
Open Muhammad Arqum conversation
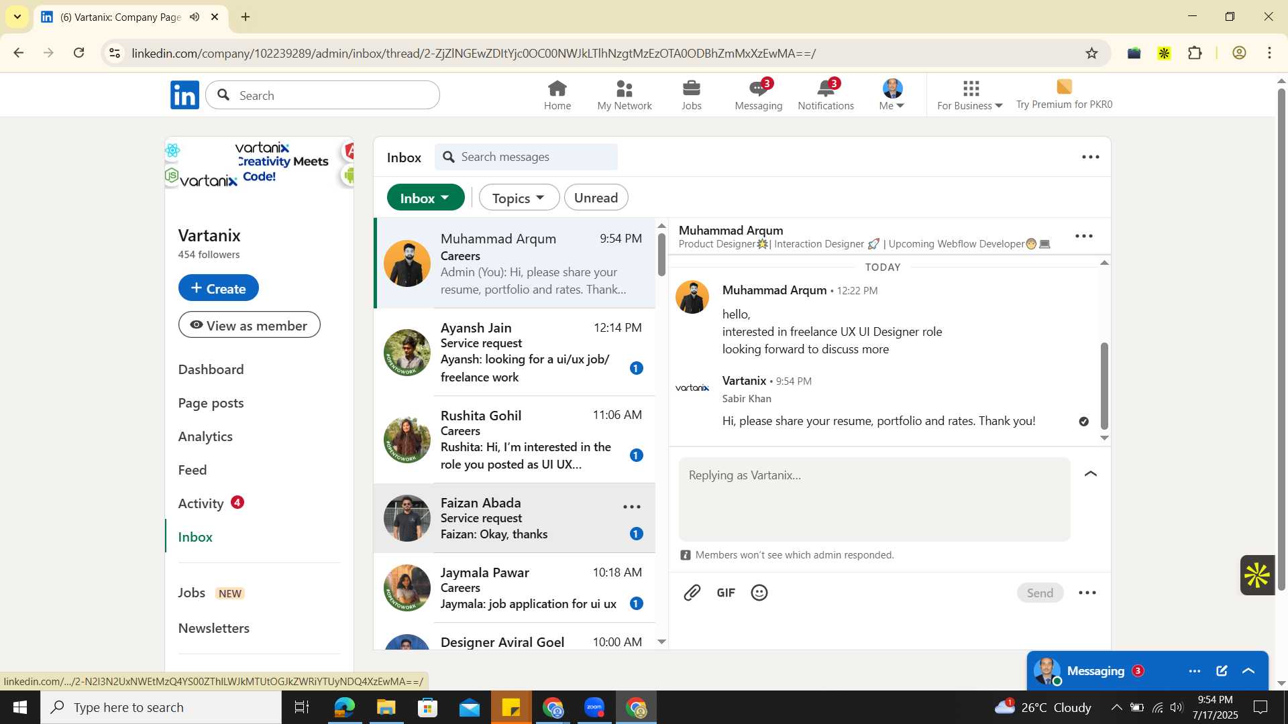pos(515,263)
